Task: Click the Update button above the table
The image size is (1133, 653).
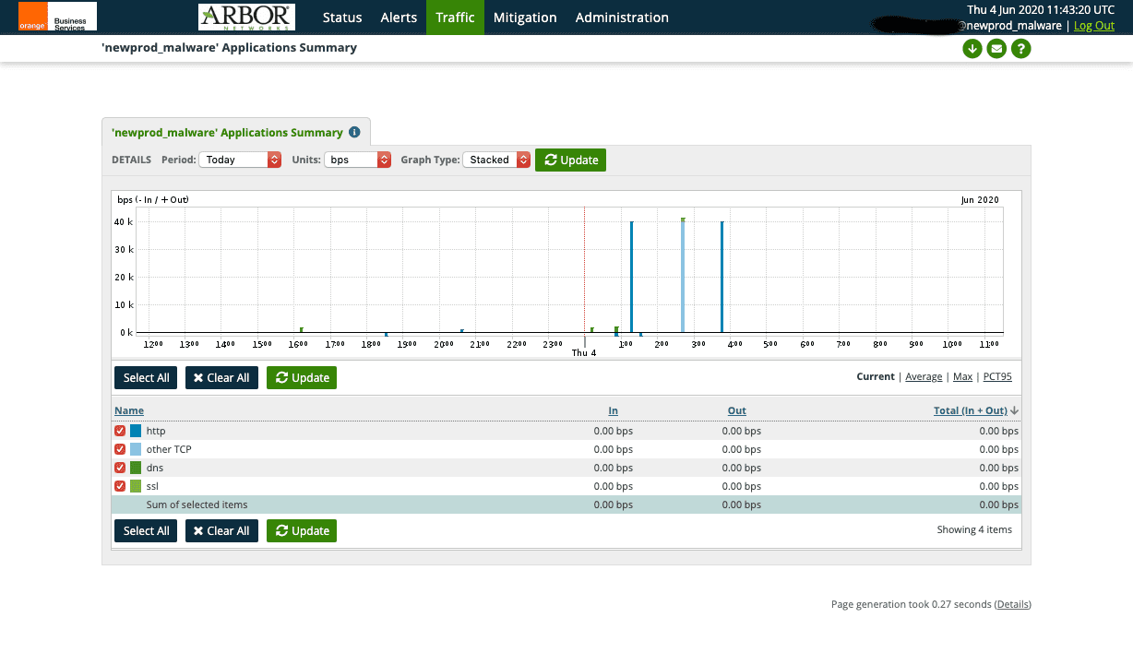Action: tap(302, 377)
